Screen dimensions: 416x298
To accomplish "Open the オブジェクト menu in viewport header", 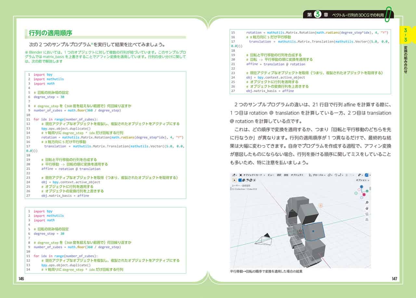I will [x=297, y=175].
